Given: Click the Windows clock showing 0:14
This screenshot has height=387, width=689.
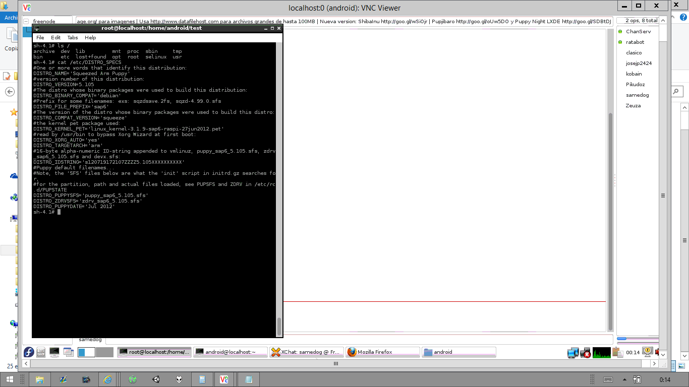Looking at the screenshot, I should (665, 379).
